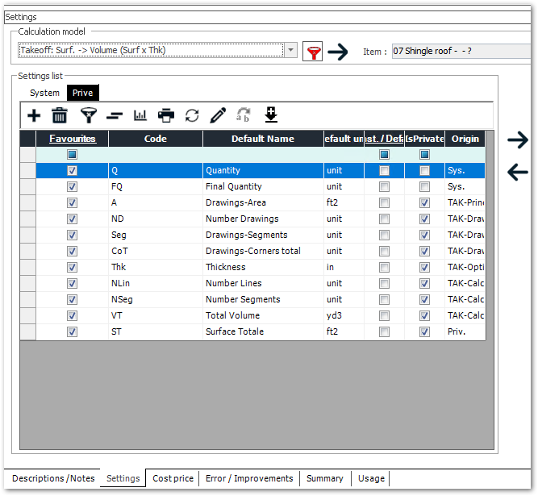This screenshot has width=538, height=496.
Task: Toggle IsPrivate checkbox for Quantity row
Action: [424, 171]
